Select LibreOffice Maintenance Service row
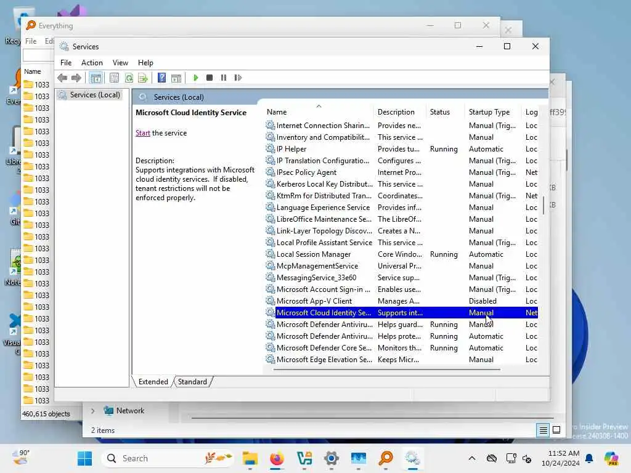Screen dimensions: 631x473 (401, 219)
